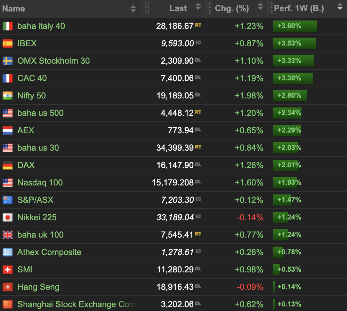Image resolution: width=347 pixels, height=311 pixels.
Task: Open the baha uk 100 link
Action: click(x=40, y=235)
